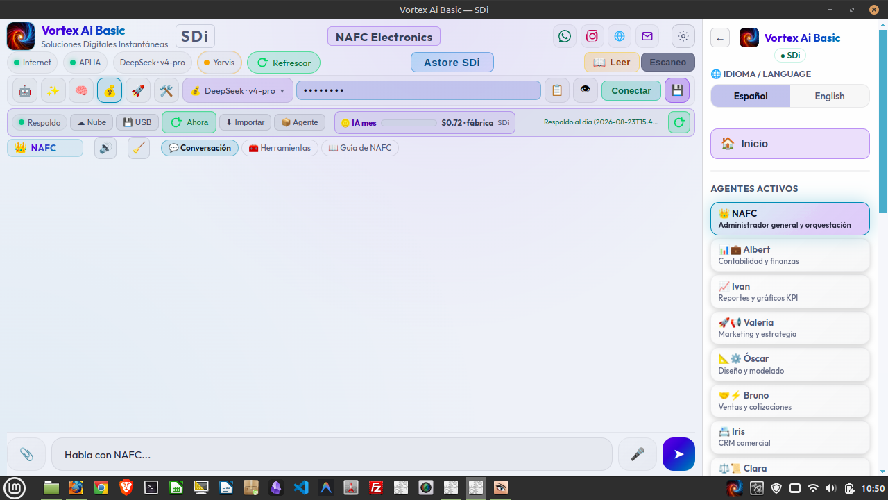Clear chat with the broom icon
888x500 pixels.
139,148
